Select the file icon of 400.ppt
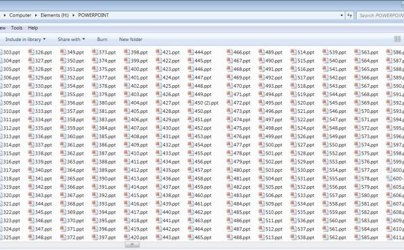The height and width of the screenshot is (250, 404). click(x=127, y=69)
